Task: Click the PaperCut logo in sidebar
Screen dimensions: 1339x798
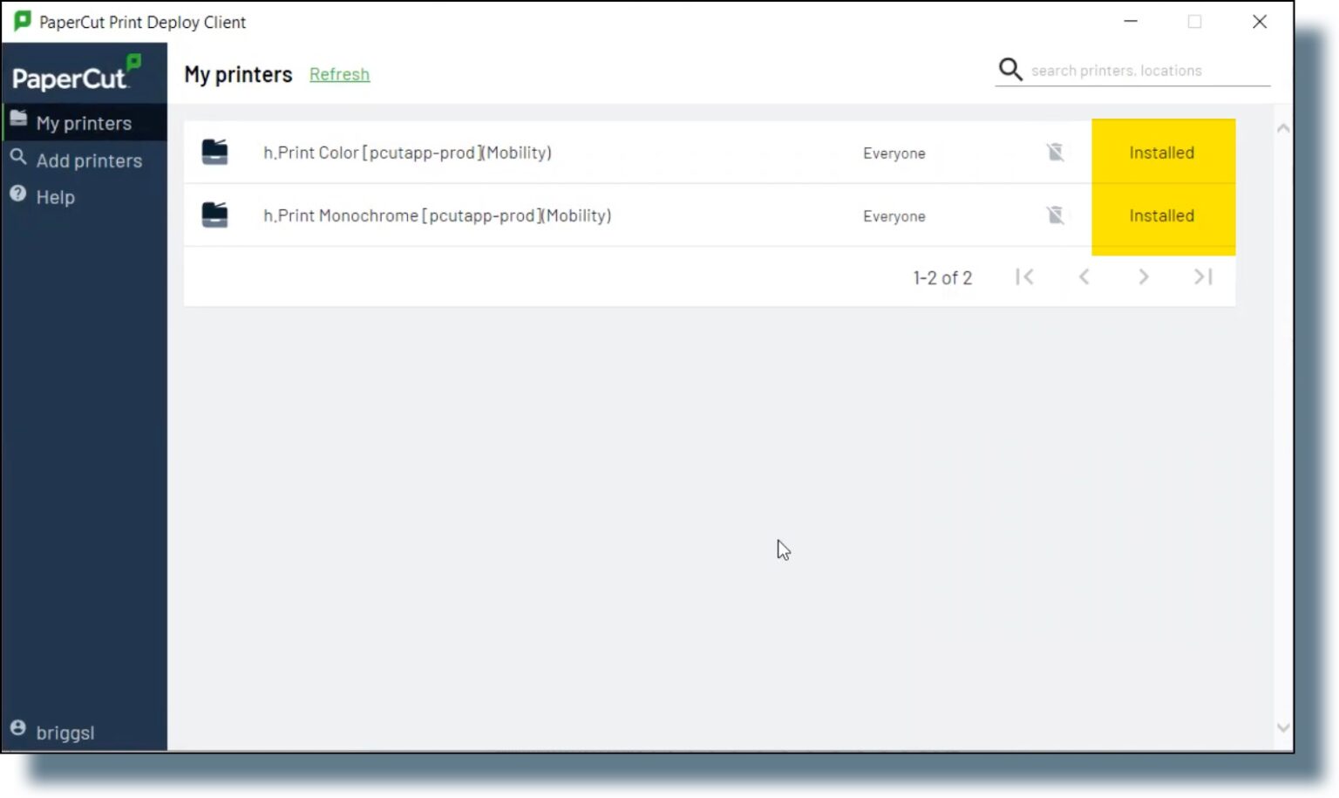Action: [75, 75]
